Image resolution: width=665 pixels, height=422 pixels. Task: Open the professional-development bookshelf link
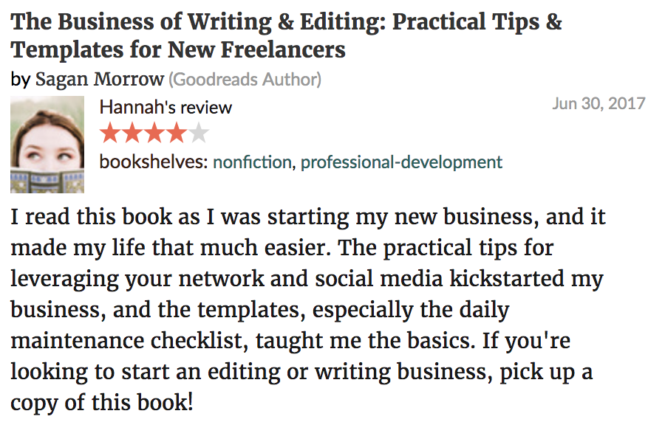pyautogui.click(x=402, y=162)
